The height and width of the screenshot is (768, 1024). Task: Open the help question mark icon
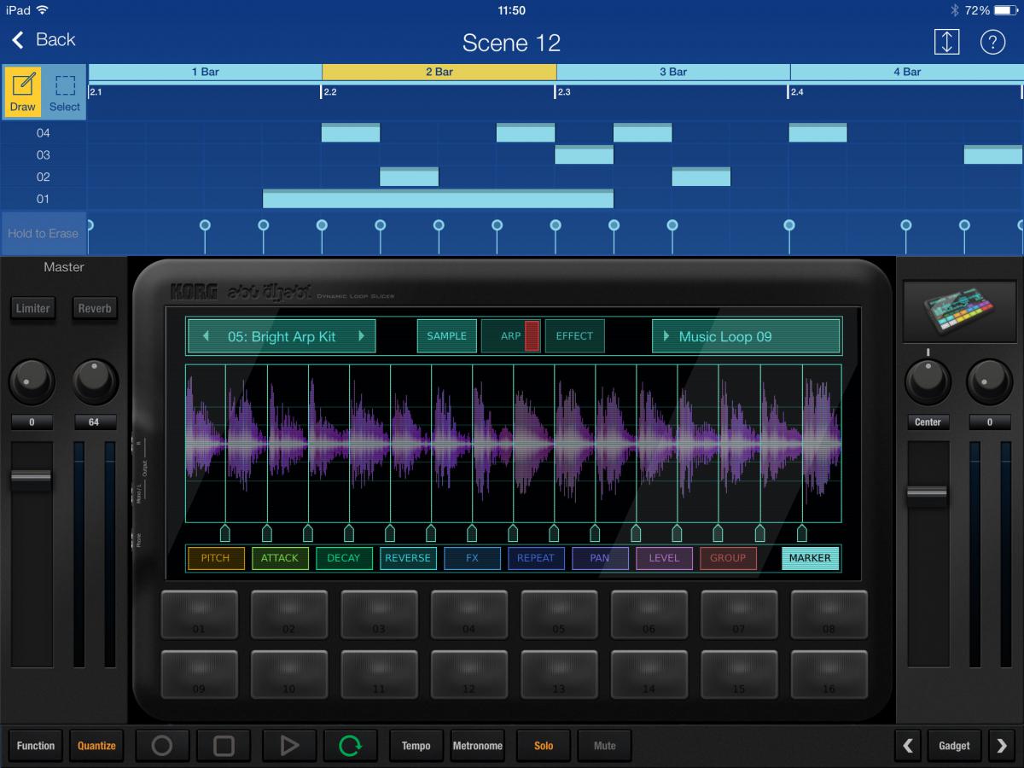point(992,42)
